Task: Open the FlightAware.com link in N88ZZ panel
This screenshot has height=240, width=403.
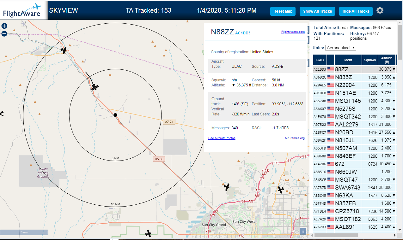Action: [x=293, y=32]
